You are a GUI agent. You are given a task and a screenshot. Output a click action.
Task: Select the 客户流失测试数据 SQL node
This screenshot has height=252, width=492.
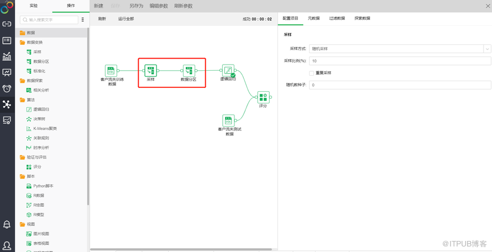tap(228, 120)
